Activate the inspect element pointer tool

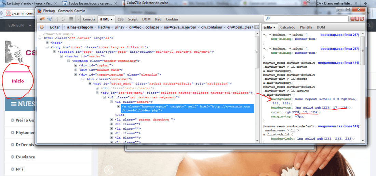coord(49,19)
